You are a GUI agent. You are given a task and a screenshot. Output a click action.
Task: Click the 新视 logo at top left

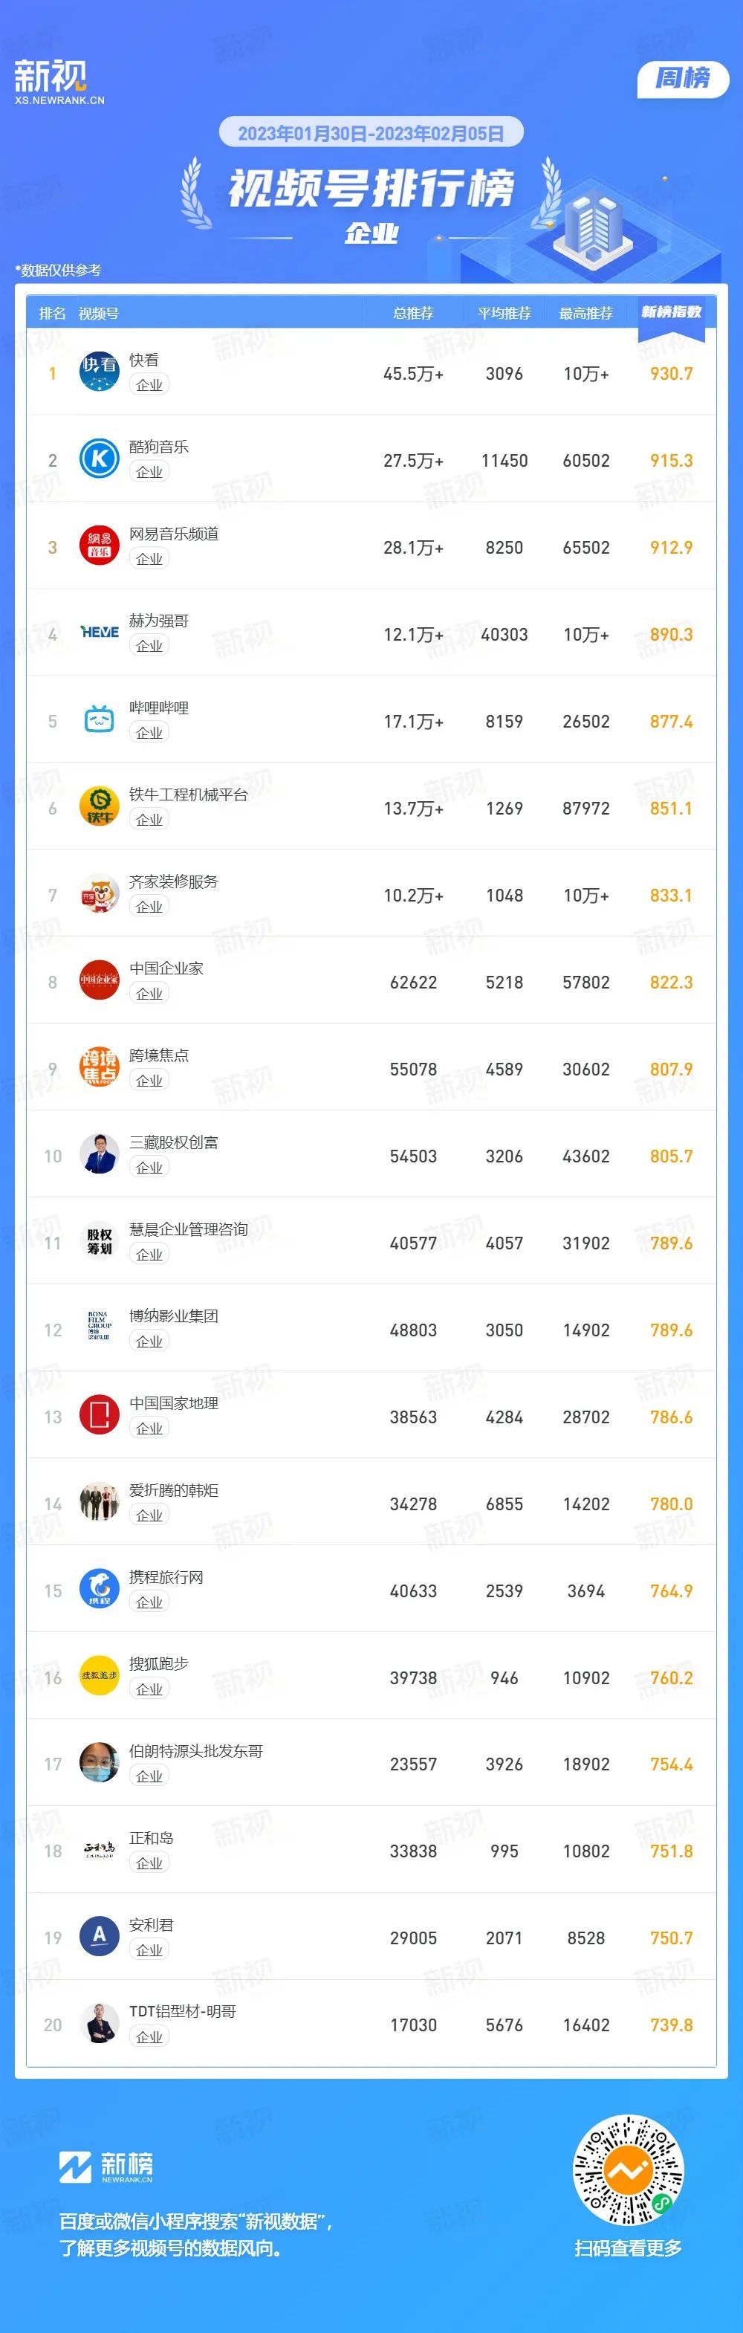click(59, 82)
